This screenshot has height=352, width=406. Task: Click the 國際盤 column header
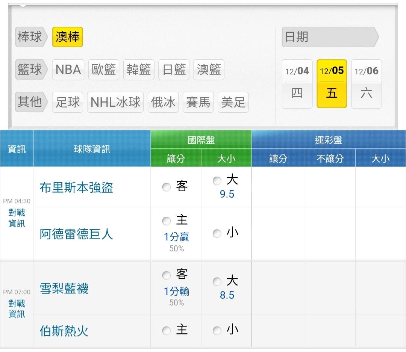point(201,140)
